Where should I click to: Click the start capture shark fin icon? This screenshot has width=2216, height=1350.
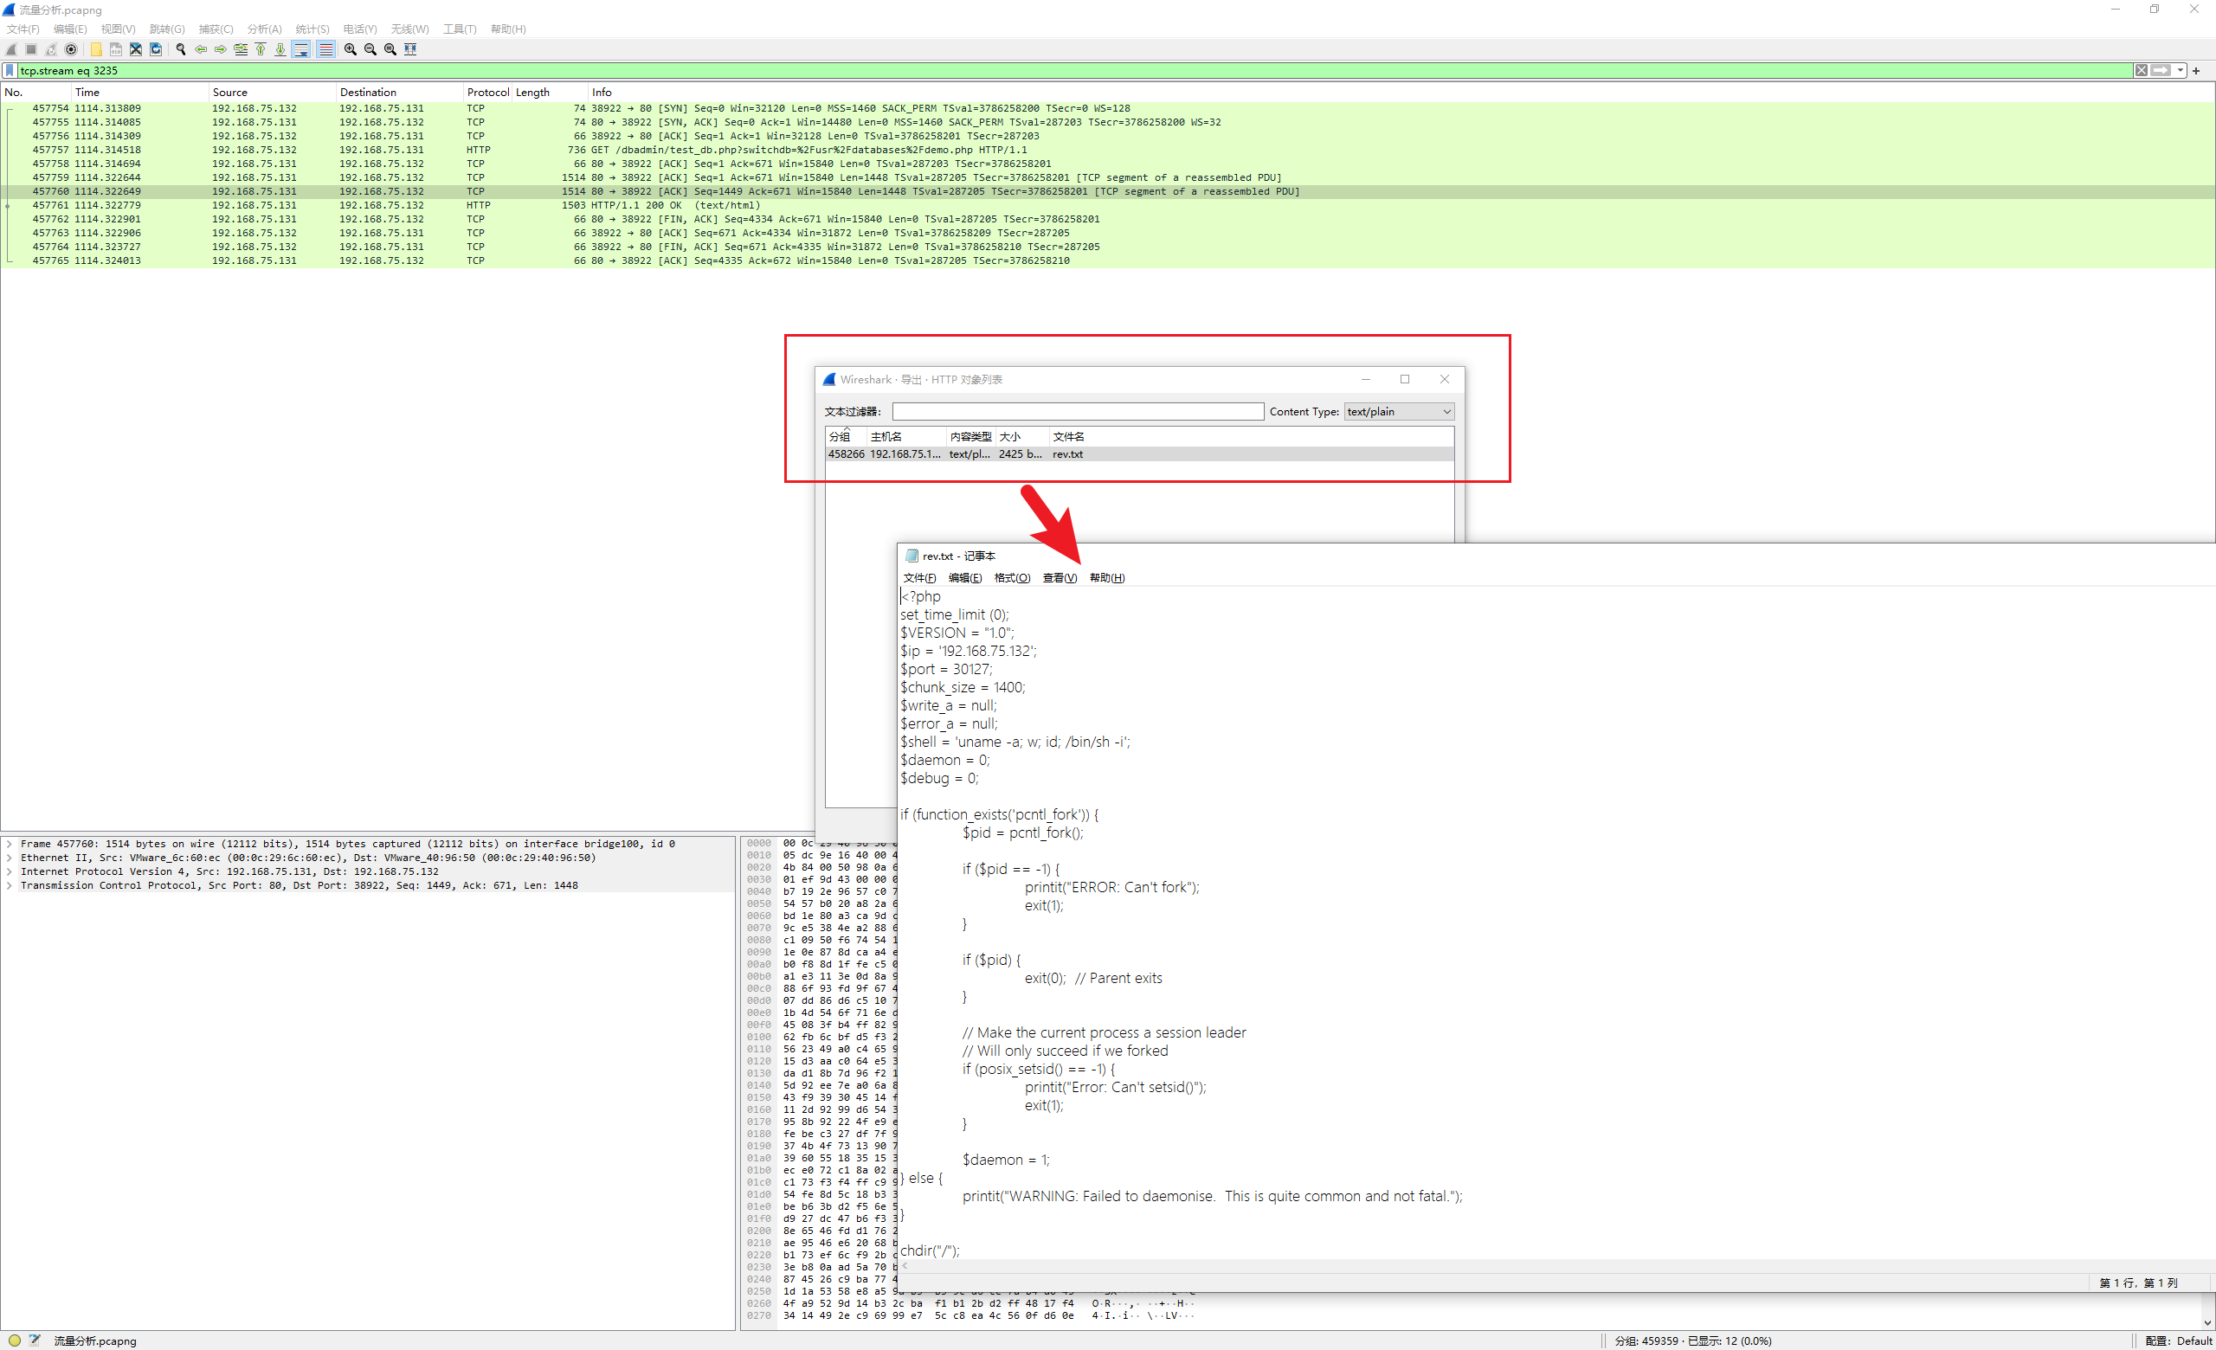point(12,49)
